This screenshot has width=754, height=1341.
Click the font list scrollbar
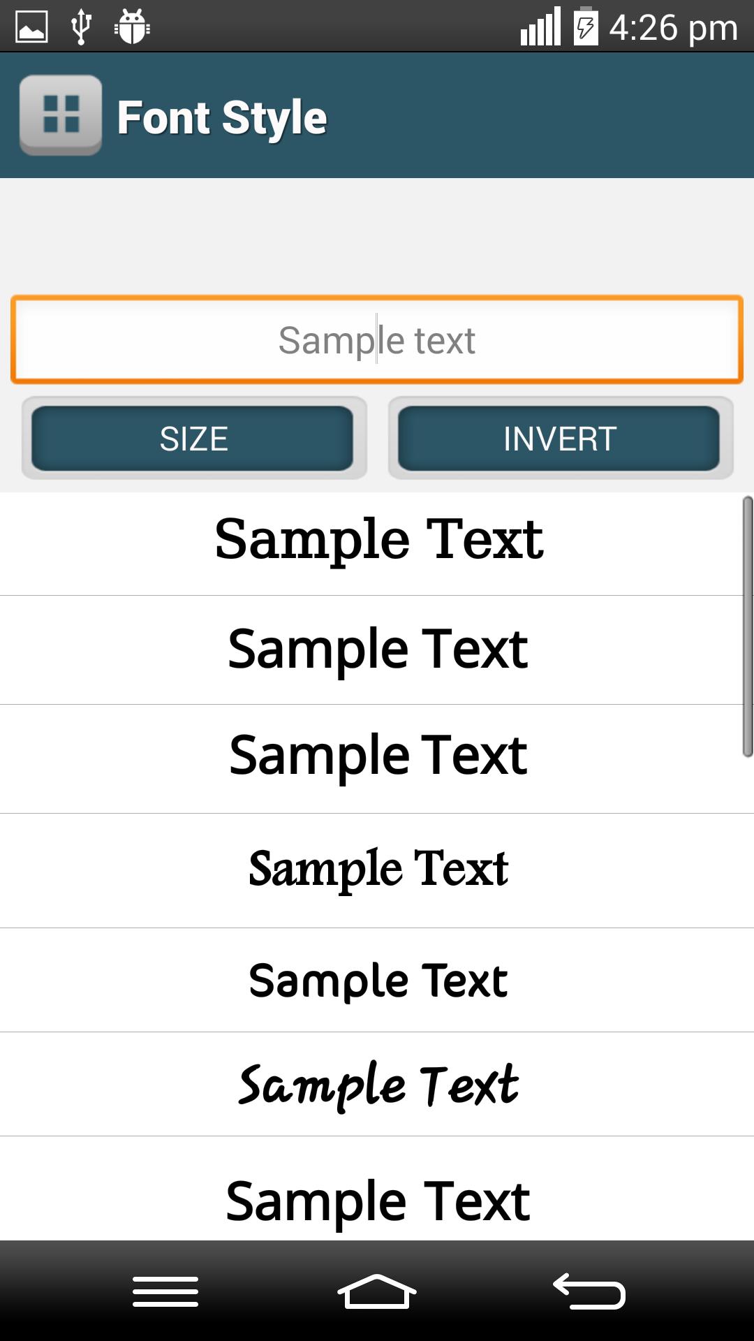click(x=747, y=626)
